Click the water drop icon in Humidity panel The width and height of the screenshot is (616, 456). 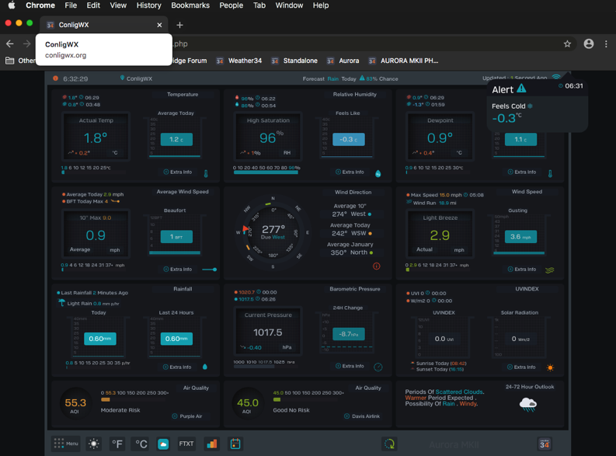pos(378,173)
